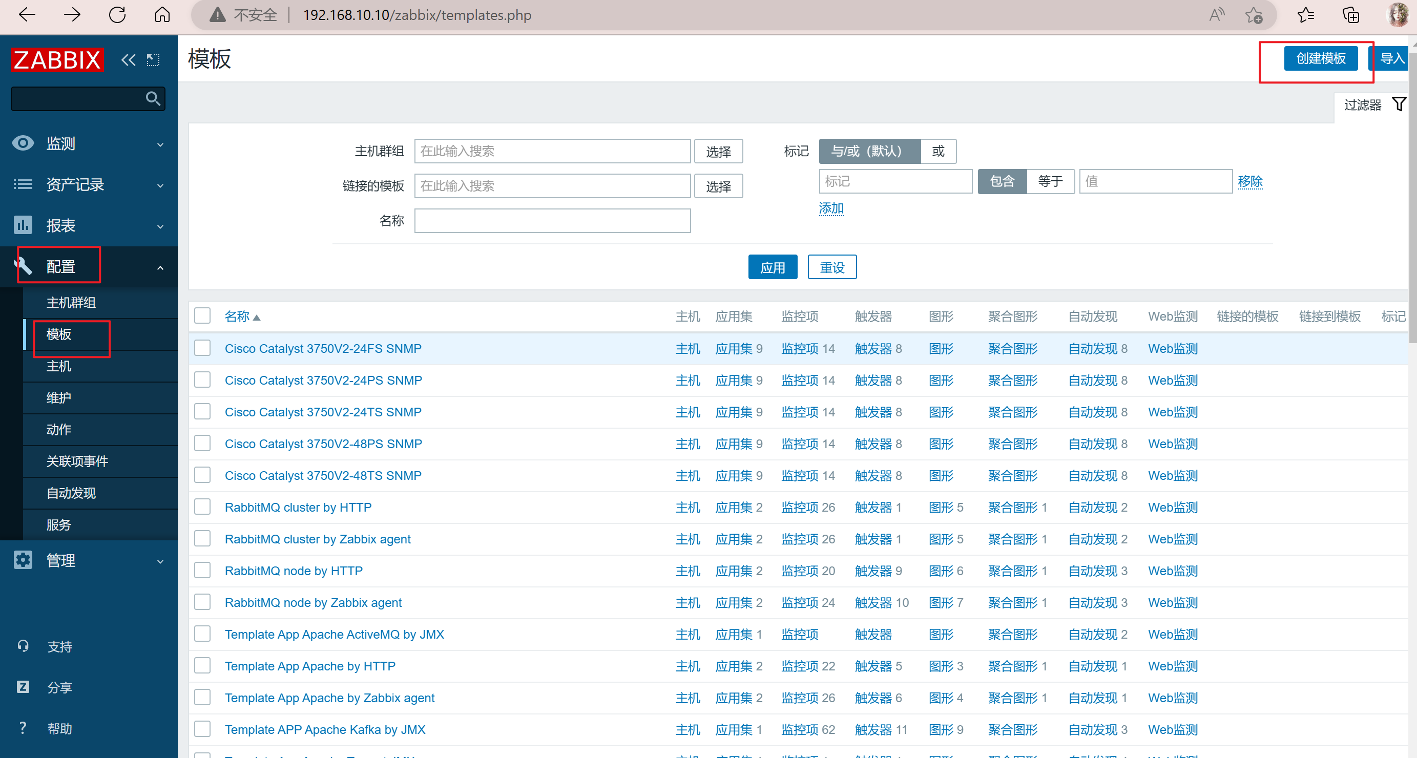Select the 与/或（默认）tag evaluation option
Viewport: 1417px width, 758px height.
coord(869,151)
